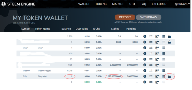This screenshot has width=192, height=90.
Task: Click the STEEM Pegged token name
Action: tap(44, 71)
